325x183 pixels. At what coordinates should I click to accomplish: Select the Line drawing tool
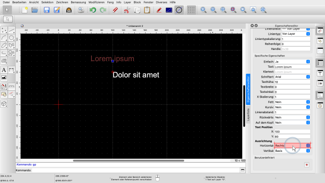(x=12, y=30)
